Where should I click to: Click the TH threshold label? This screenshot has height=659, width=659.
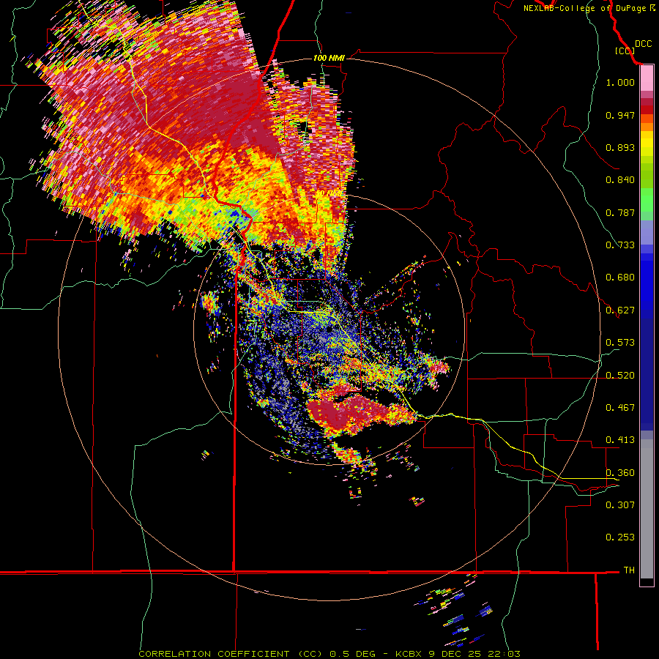[629, 570]
